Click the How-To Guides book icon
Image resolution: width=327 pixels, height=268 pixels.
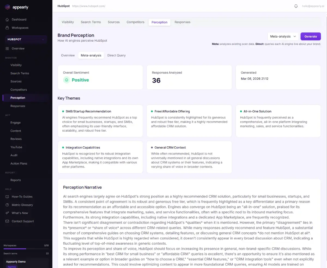point(7,197)
